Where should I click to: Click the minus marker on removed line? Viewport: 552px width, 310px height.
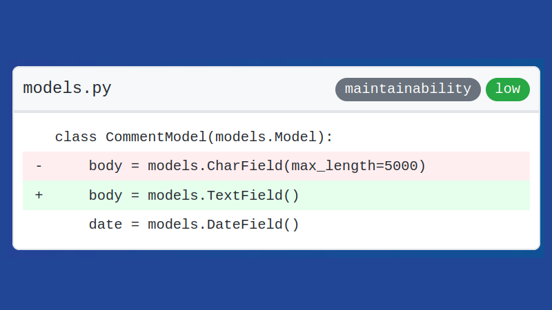click(x=39, y=166)
